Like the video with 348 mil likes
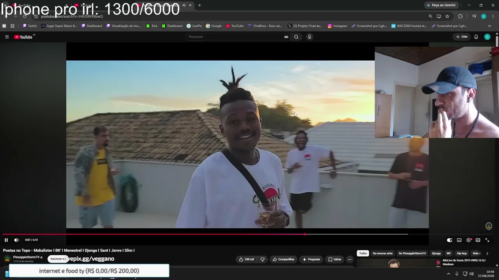Screen dimensions: 499x280 [246, 259]
